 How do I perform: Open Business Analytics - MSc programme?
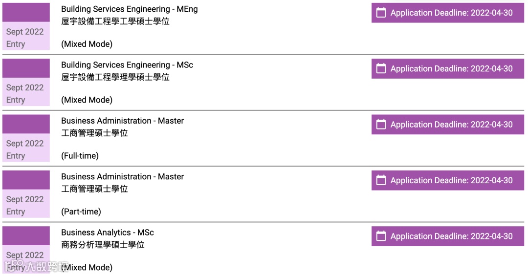pyautogui.click(x=107, y=233)
